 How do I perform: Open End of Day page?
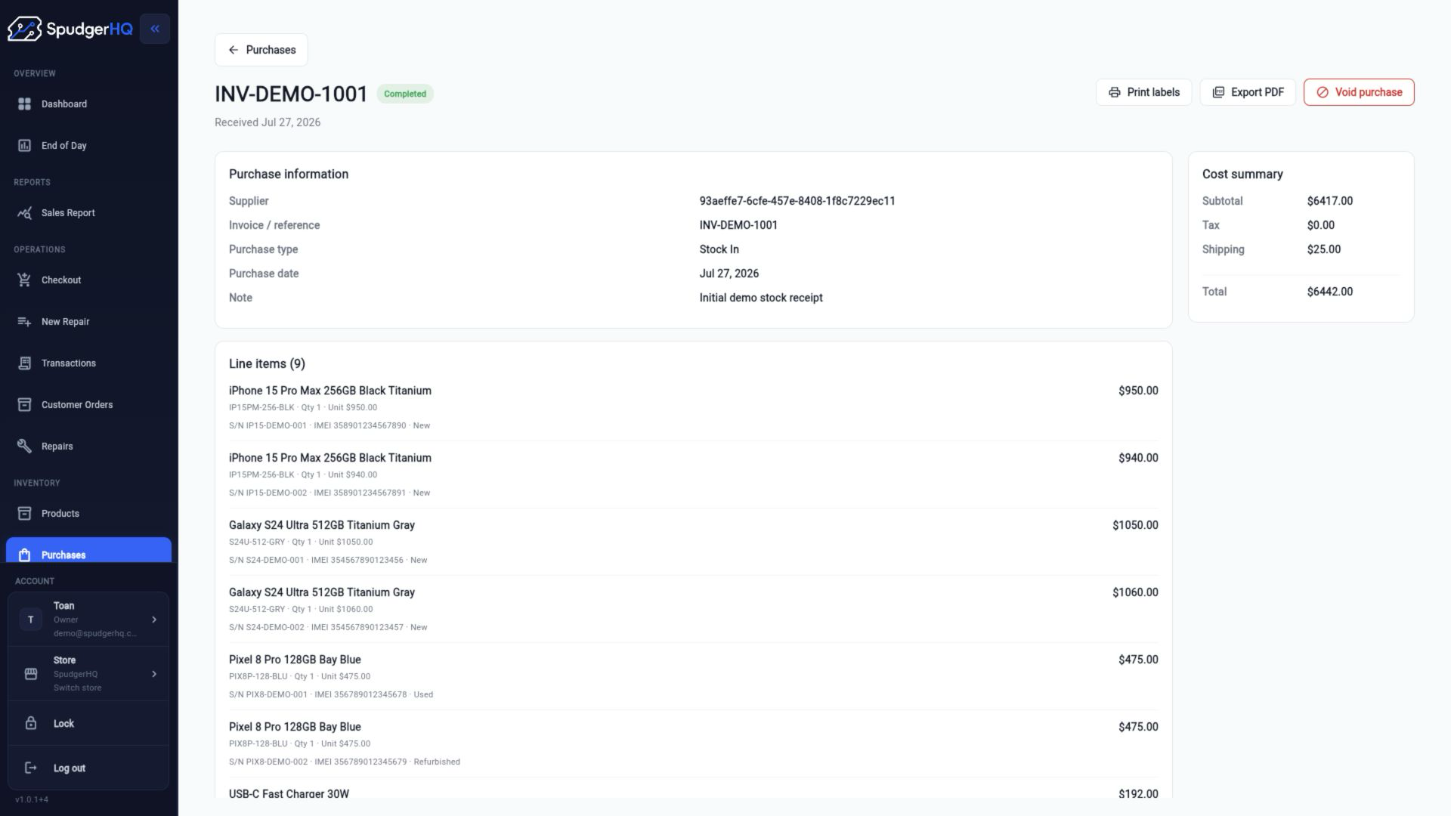[88, 145]
